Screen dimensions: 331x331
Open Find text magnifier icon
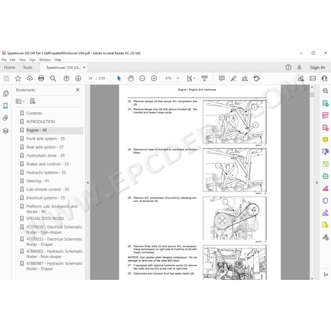point(53,78)
